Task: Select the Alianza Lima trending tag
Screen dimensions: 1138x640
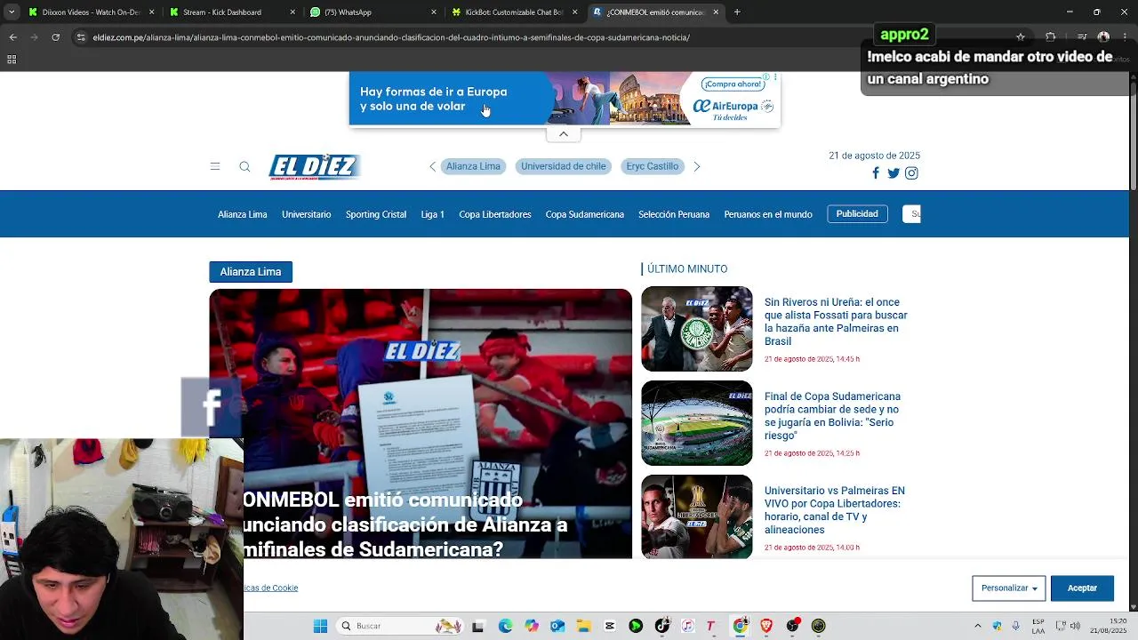Action: click(473, 166)
